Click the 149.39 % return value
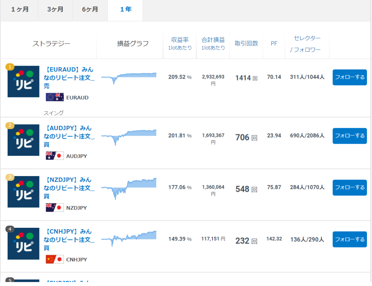This screenshot has height=286, width=372. 180,239
